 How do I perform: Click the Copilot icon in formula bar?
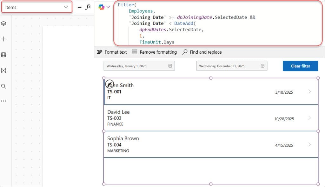pos(101,7)
